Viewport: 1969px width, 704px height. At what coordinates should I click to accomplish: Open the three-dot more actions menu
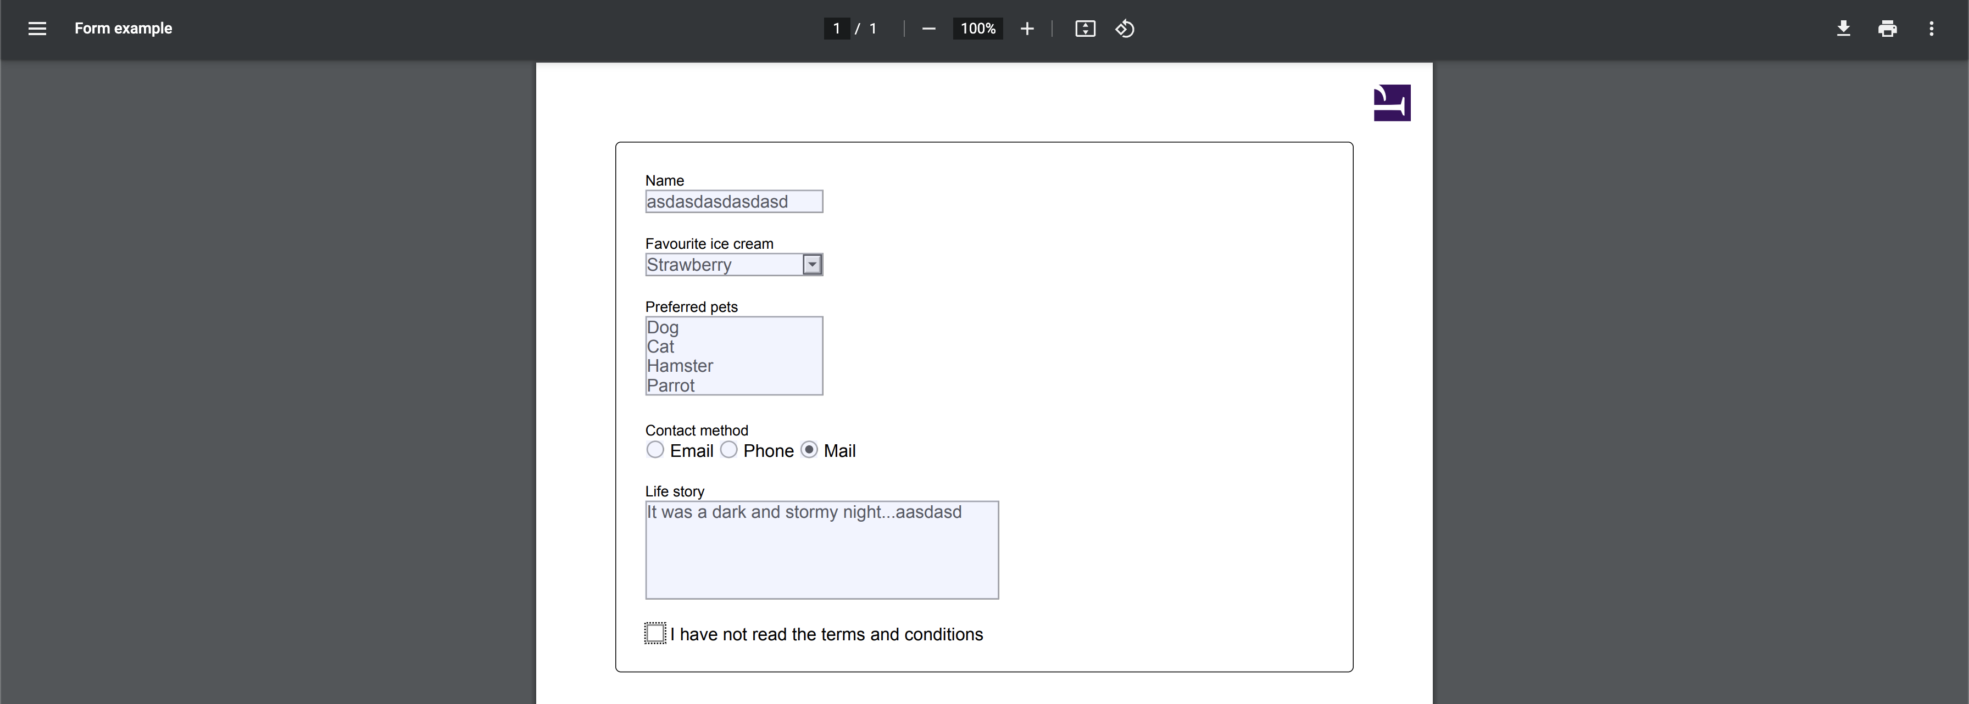(1932, 29)
